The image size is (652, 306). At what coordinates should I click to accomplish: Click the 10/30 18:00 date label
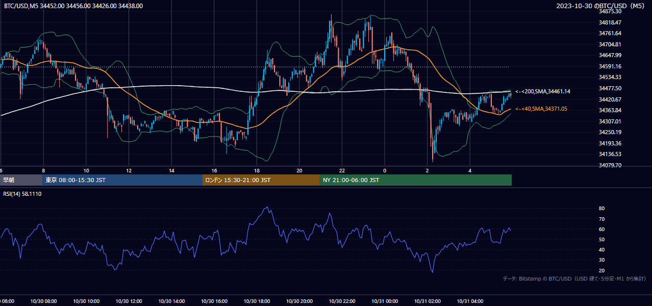coord(257,301)
